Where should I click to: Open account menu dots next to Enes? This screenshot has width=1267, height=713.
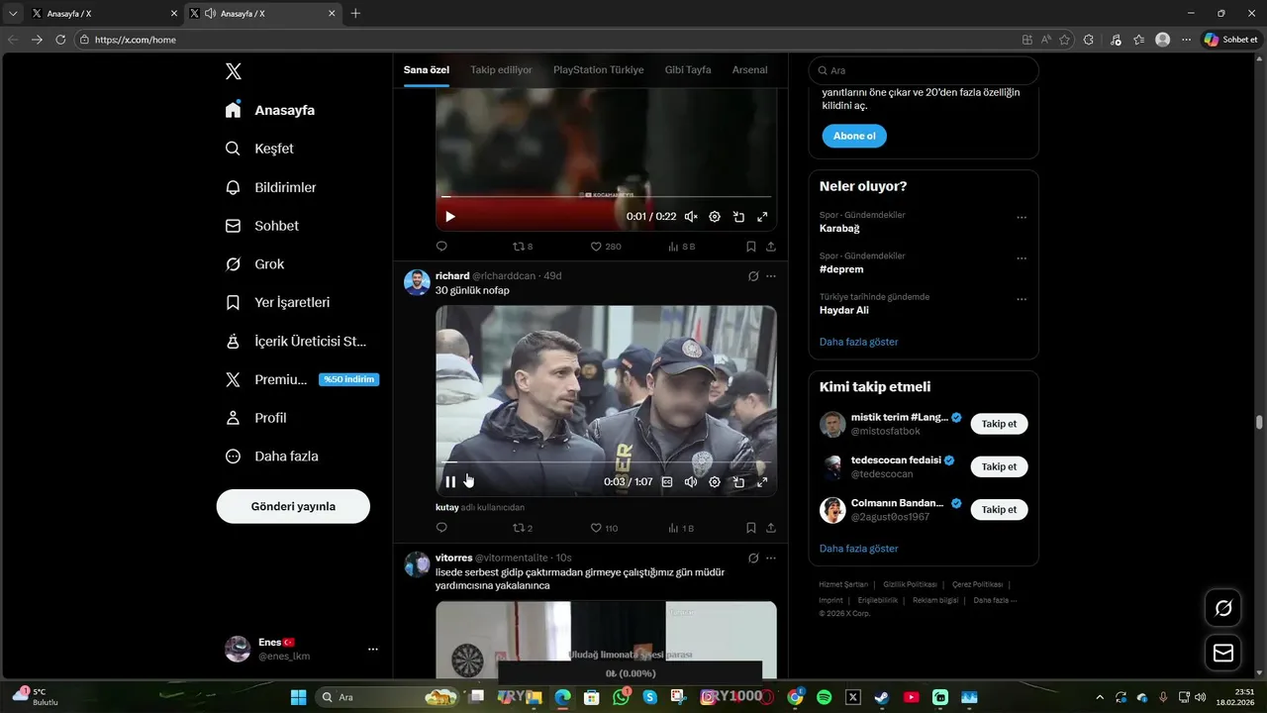click(x=373, y=650)
